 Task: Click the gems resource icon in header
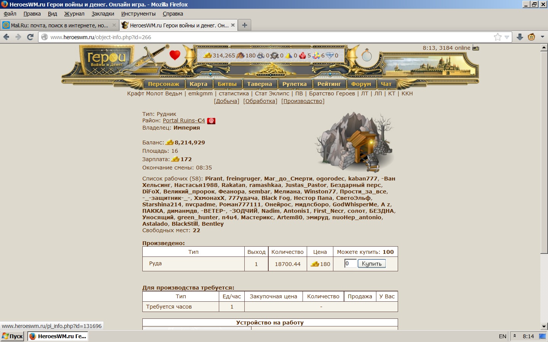click(316, 55)
